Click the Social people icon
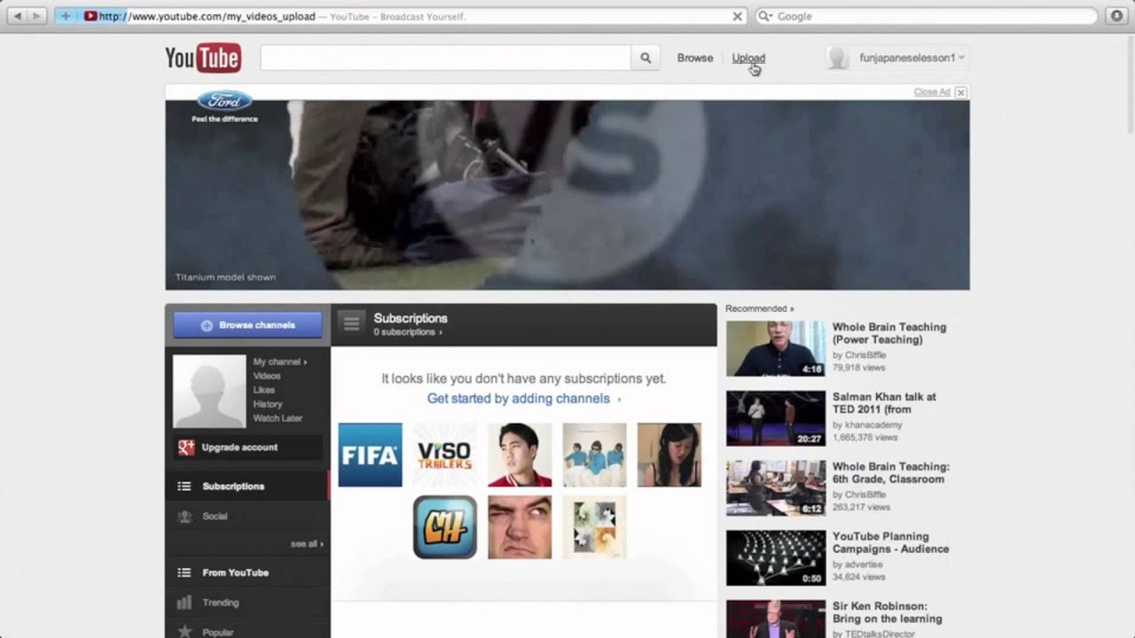The image size is (1135, 638). click(x=184, y=516)
